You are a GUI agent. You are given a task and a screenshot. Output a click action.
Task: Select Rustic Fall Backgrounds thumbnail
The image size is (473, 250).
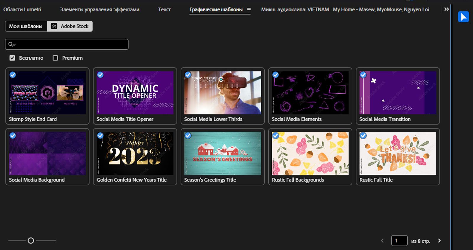[310, 153]
